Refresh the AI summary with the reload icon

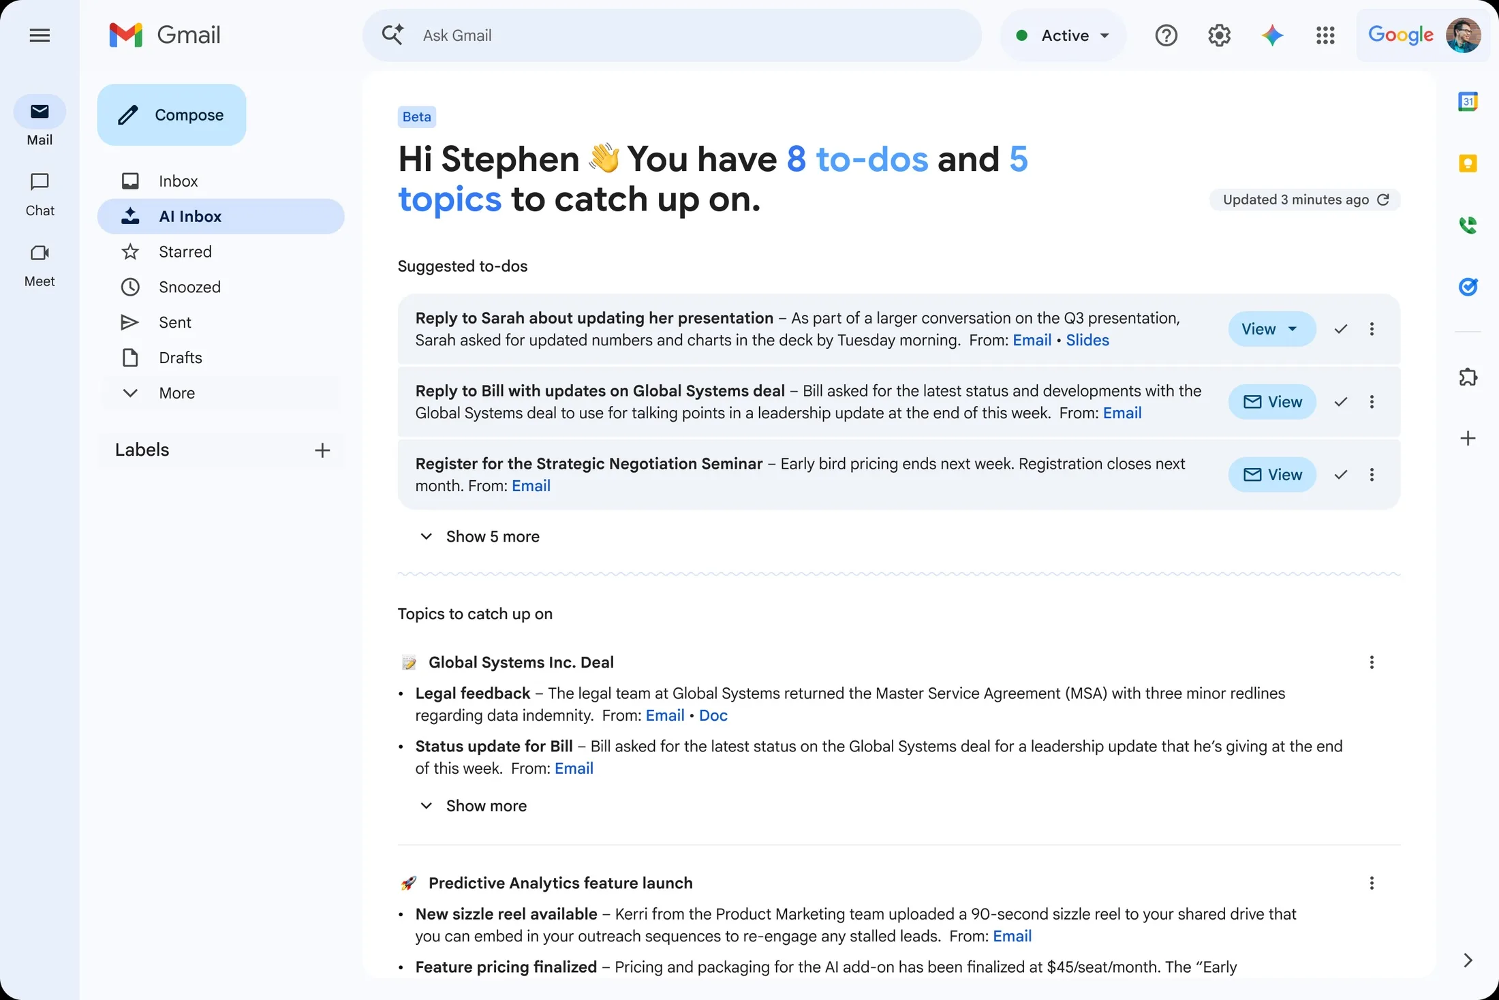tap(1384, 200)
